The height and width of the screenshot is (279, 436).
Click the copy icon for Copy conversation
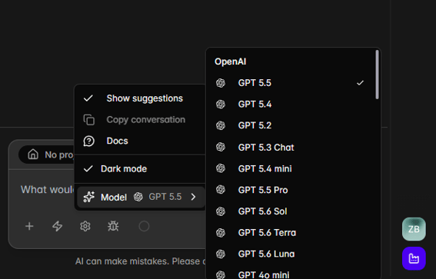point(89,120)
